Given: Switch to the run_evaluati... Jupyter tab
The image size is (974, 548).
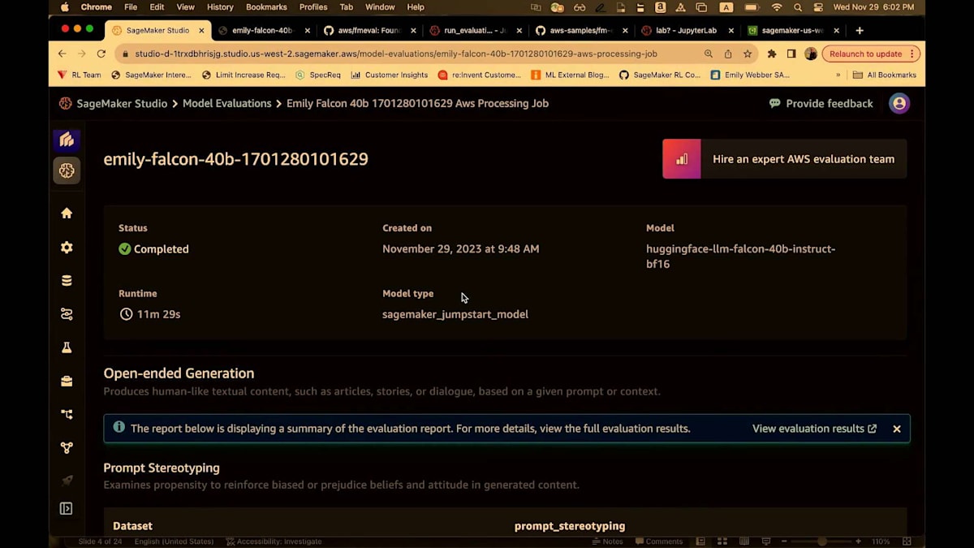Looking at the screenshot, I should coord(474,30).
